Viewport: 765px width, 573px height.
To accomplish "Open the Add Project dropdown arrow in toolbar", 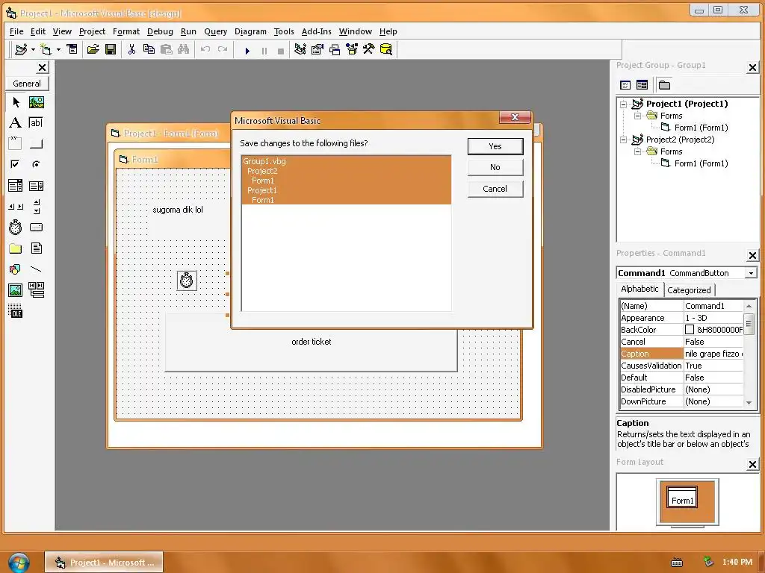I will [x=33, y=49].
